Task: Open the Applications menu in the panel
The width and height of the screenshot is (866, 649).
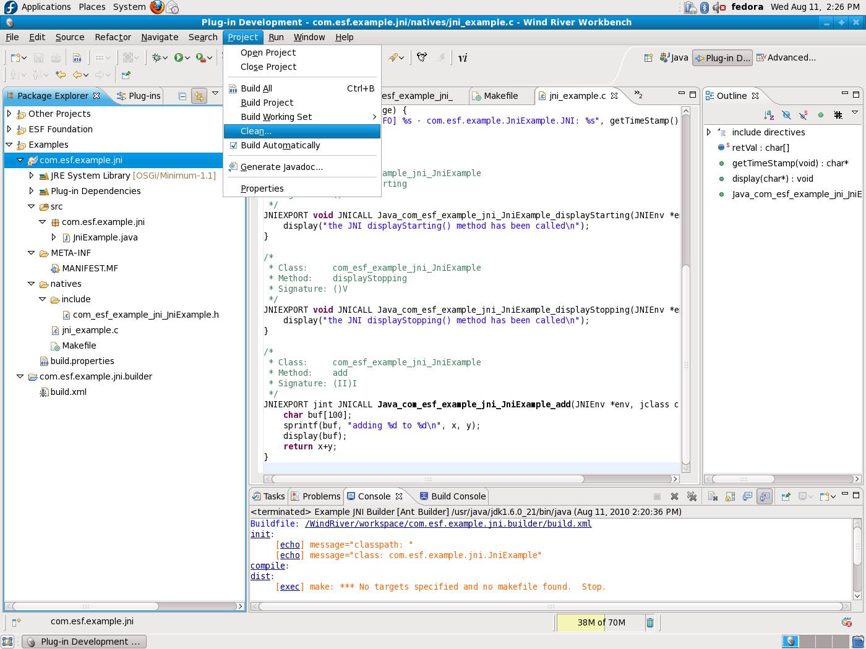Action: coord(46,7)
